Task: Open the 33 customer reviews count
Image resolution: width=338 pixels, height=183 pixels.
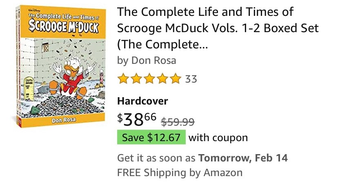Action: click(191, 79)
